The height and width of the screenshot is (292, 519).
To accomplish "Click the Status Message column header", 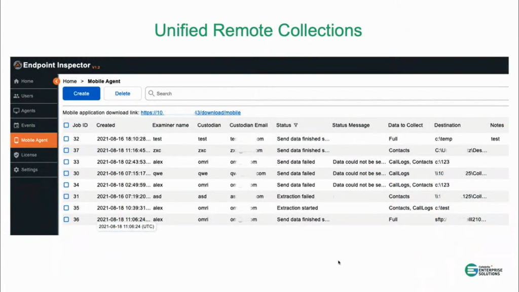I will click(x=351, y=125).
